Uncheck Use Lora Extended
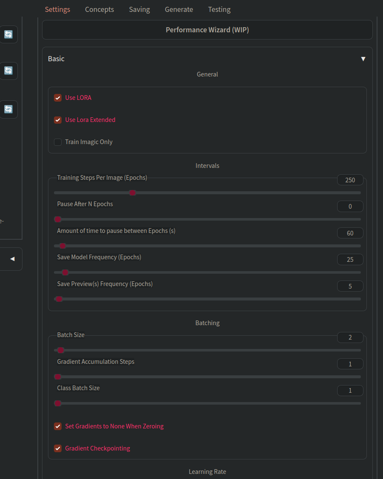Viewport: 383px width, 479px height. point(58,120)
